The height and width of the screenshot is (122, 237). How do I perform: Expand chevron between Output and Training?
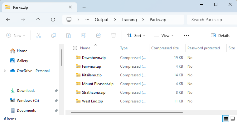coord(115,20)
